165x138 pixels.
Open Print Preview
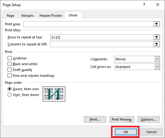[122, 119]
